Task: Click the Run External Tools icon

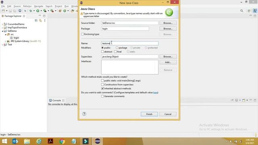Action: (52, 11)
